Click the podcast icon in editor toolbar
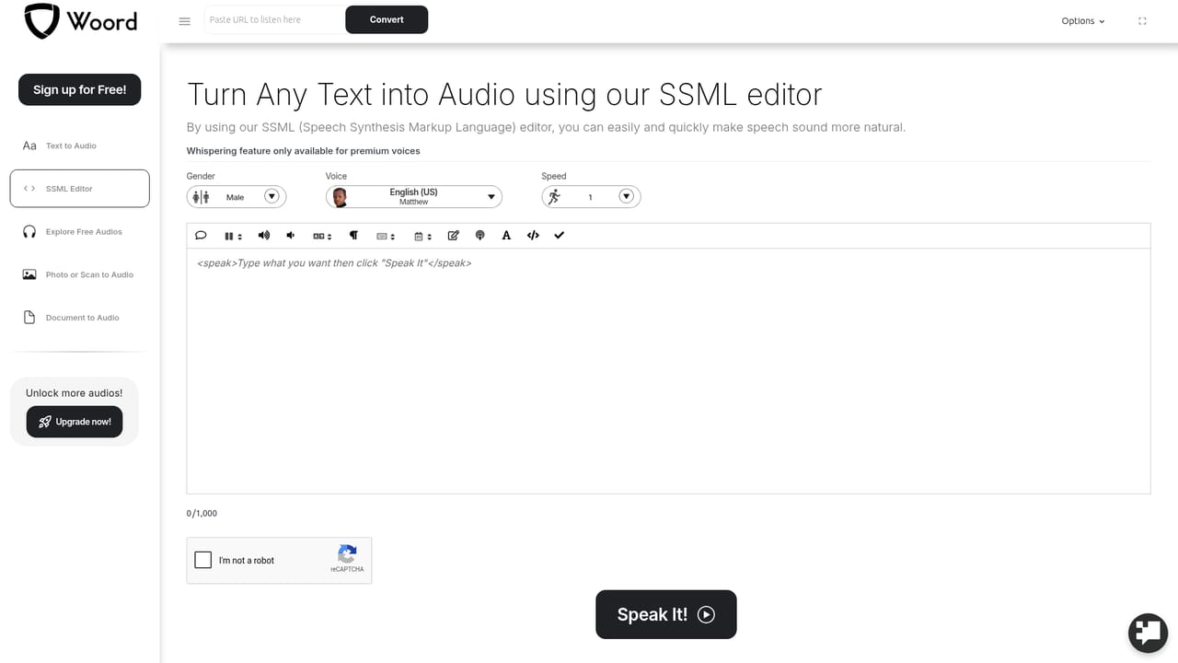Viewport: 1178px width, 663px height. click(x=479, y=236)
